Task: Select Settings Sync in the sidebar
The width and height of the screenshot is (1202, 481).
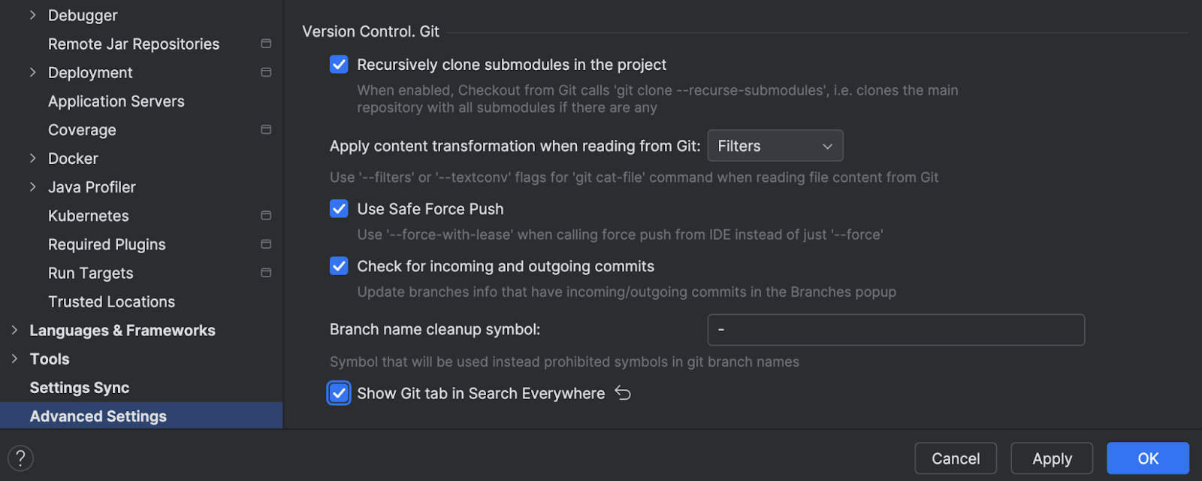Action: (80, 388)
